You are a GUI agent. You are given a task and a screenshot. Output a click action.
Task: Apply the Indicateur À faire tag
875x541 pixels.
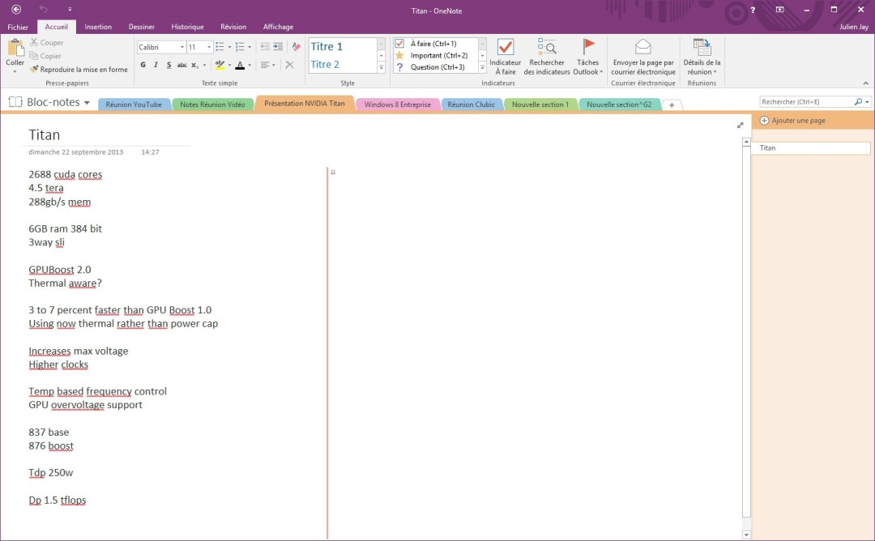505,57
